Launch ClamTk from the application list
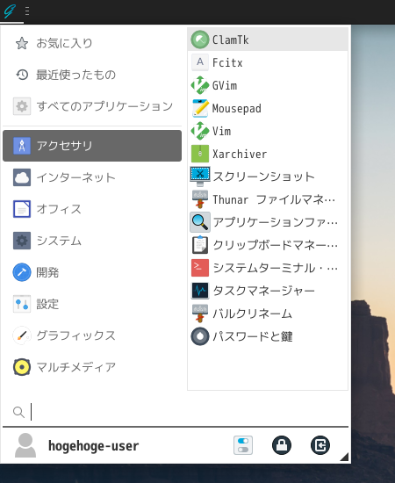Image resolution: width=395 pixels, height=483 pixels. pos(268,40)
